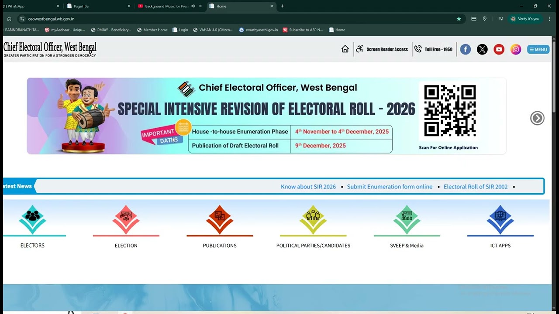View site information icon in address bar
The image size is (559, 314).
point(22,19)
